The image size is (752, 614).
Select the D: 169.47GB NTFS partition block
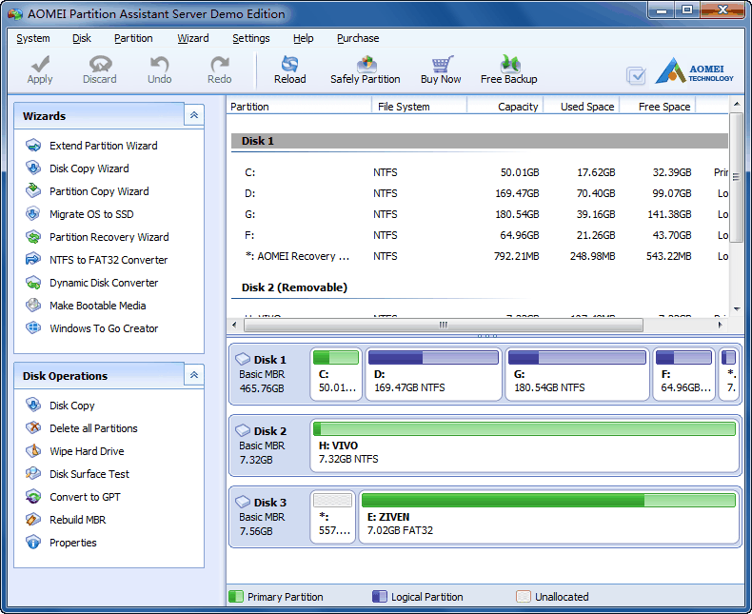(x=433, y=374)
